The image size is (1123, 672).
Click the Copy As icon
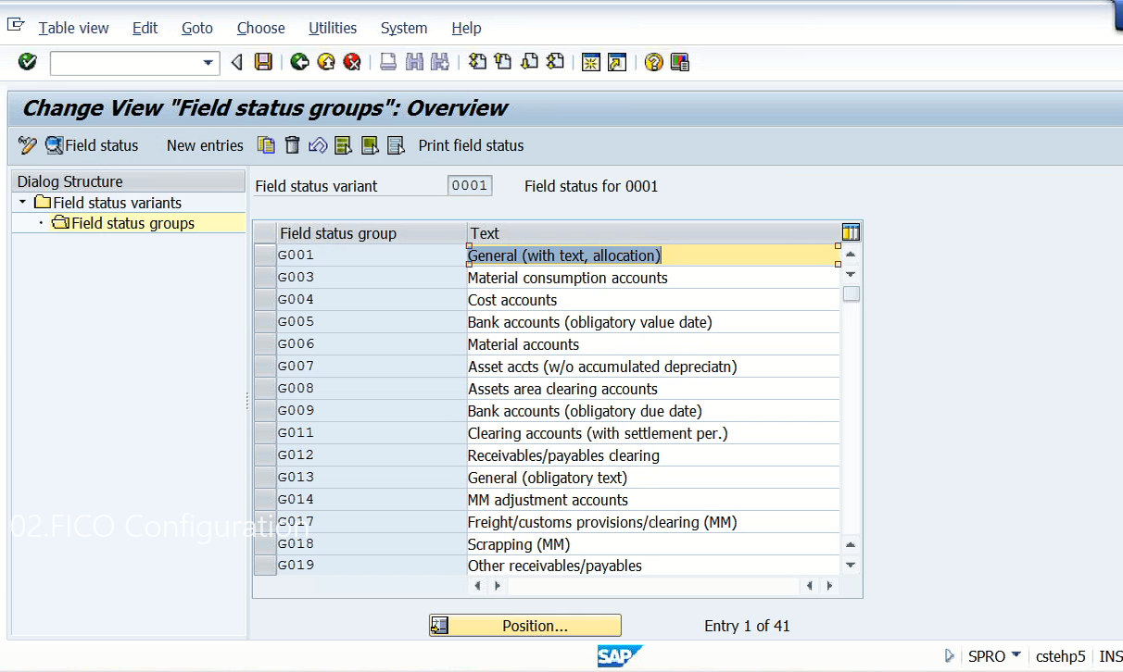(x=267, y=145)
